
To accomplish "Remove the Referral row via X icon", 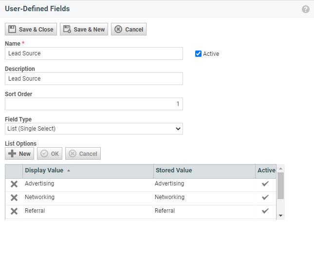I will click(14, 211).
